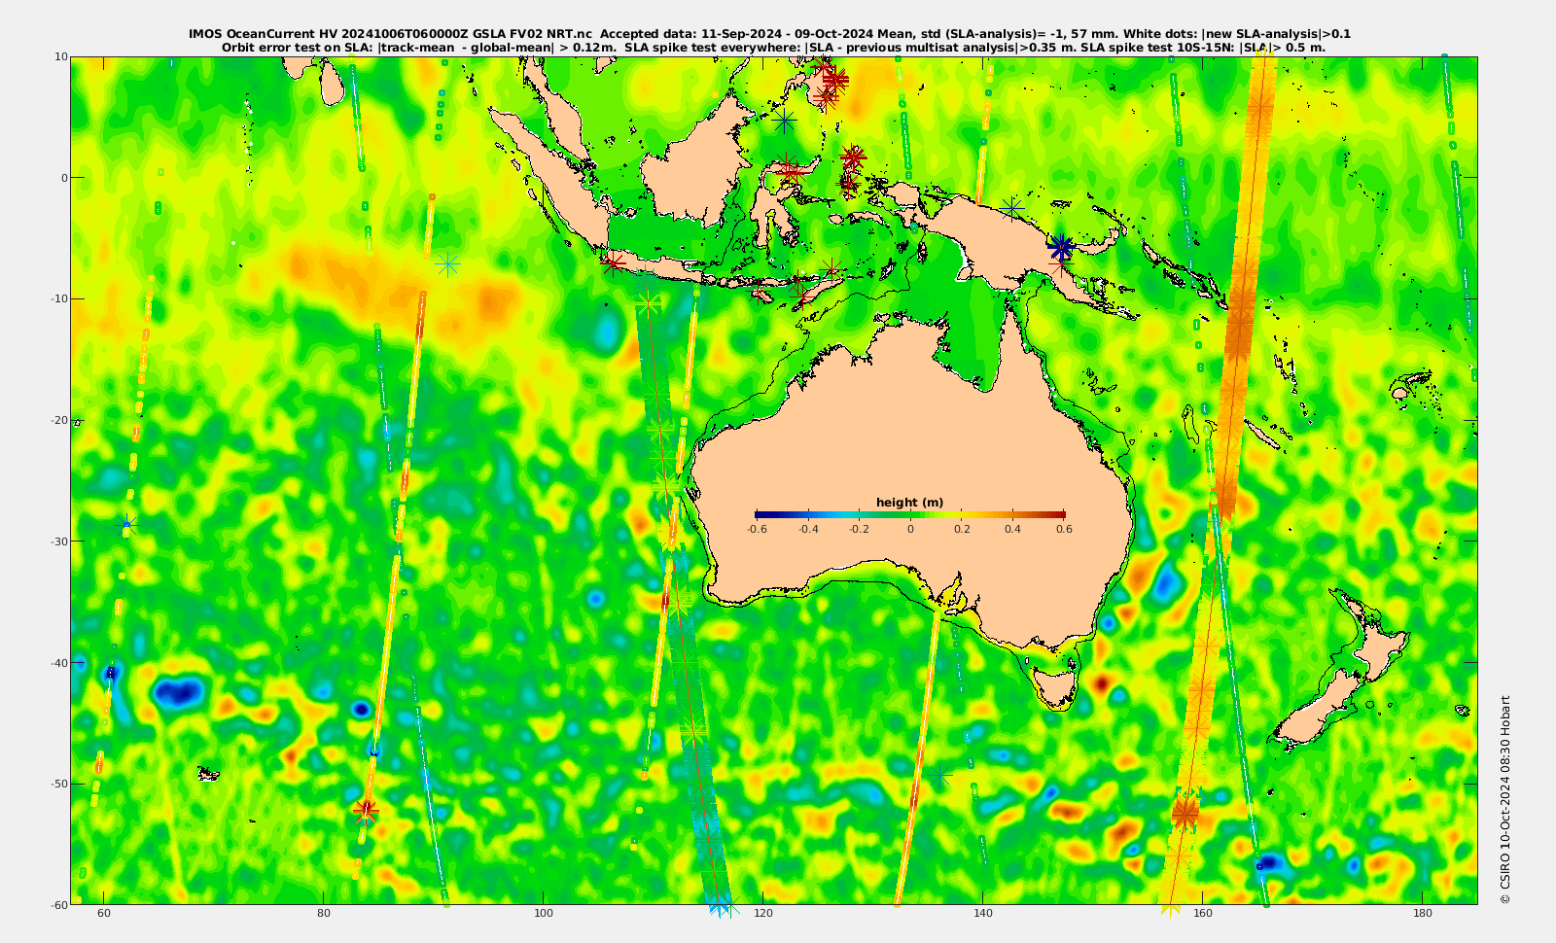The image size is (1556, 943).
Task: Click the Borneo landmass on the map
Action: (x=696, y=167)
